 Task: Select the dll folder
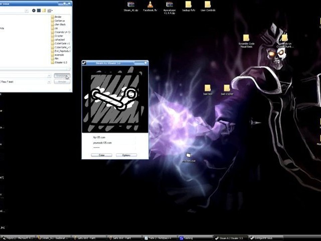point(54,28)
